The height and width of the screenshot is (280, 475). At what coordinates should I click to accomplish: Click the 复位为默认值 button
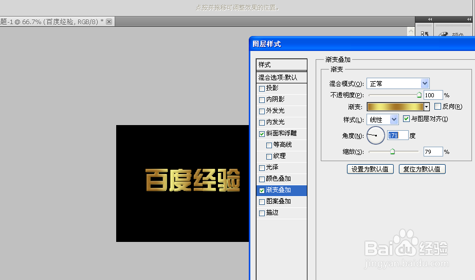(422, 169)
